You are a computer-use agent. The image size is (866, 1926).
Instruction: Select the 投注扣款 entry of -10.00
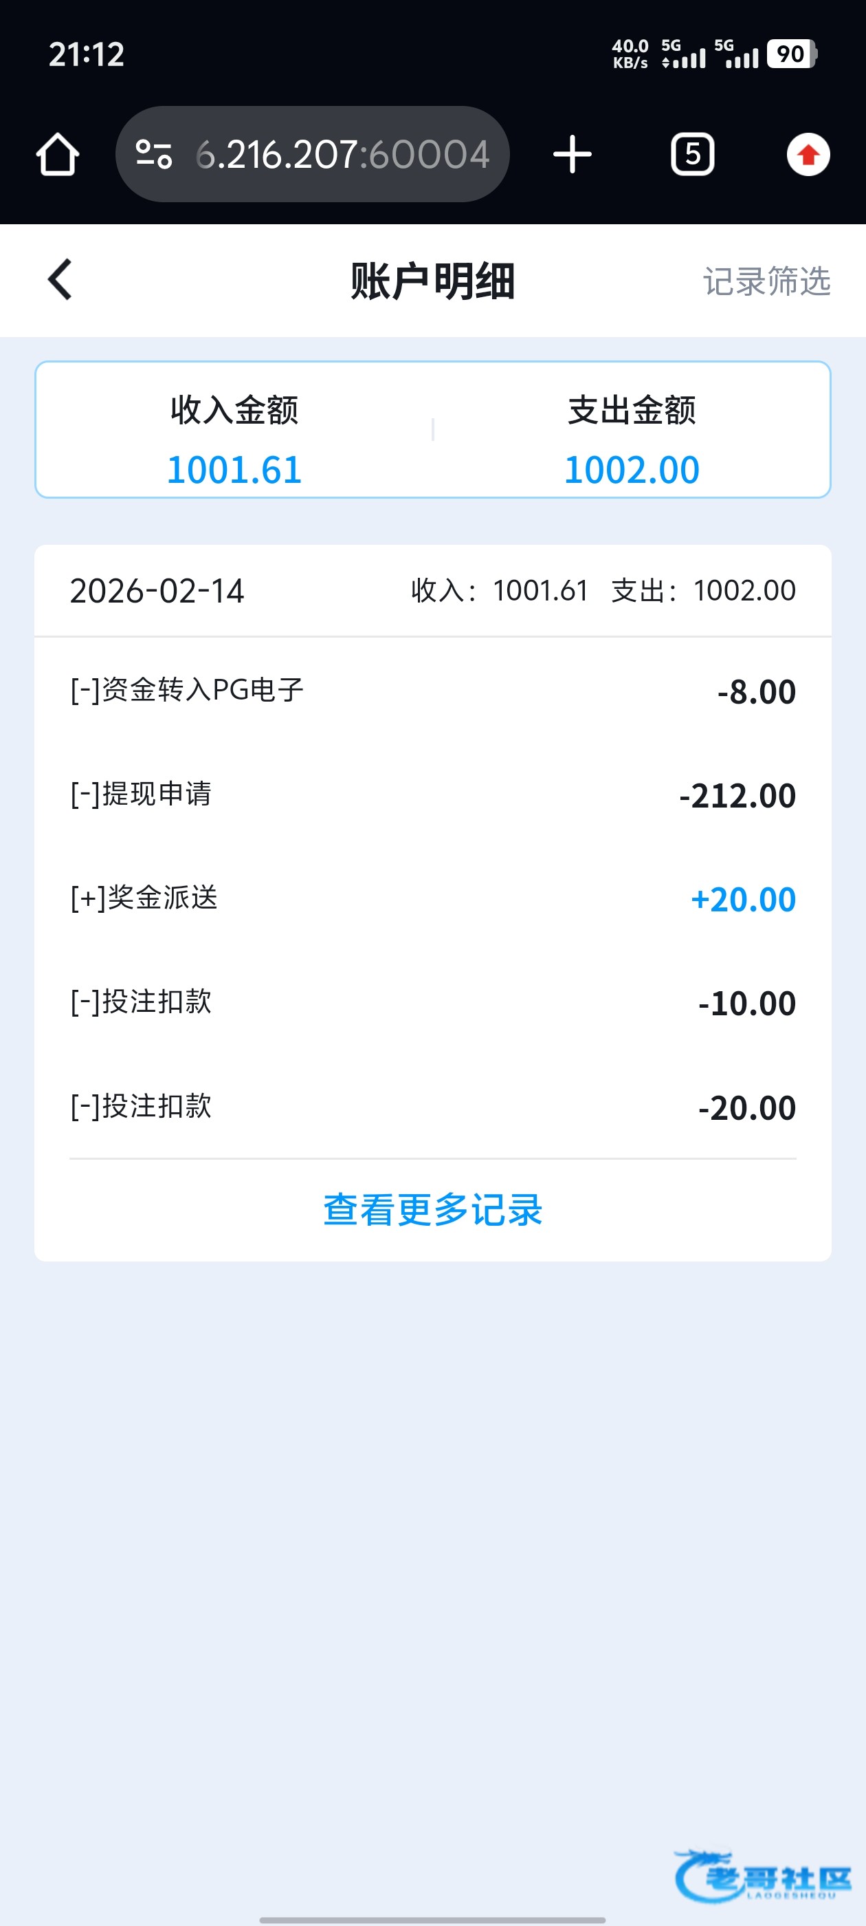pos(432,1002)
